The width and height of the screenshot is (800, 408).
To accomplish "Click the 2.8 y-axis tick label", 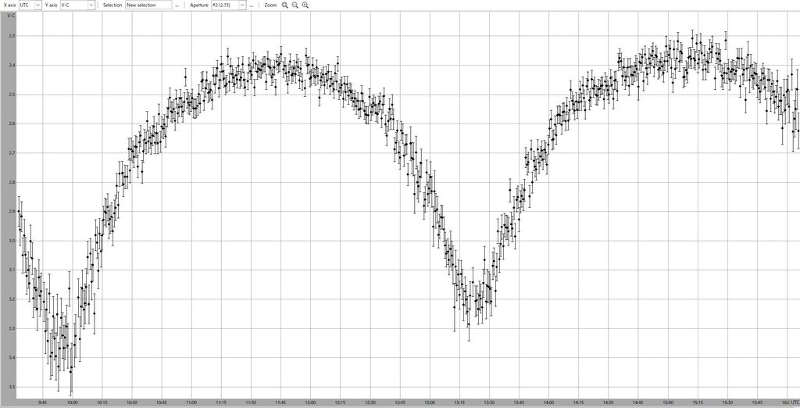I will [12, 182].
